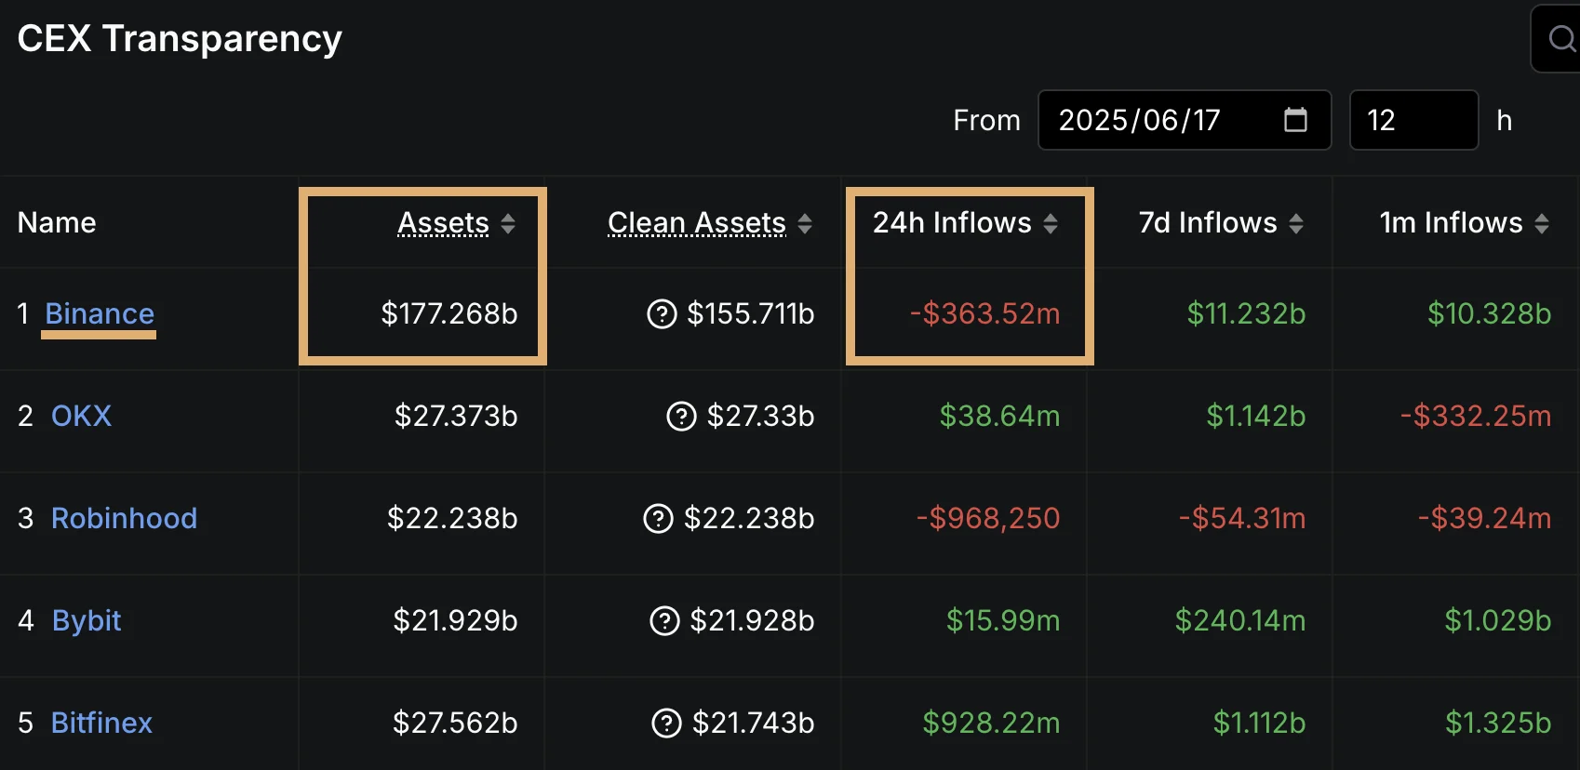The image size is (1580, 770).
Task: Select Bitfinex clean assets $21.743b
Action: click(754, 723)
